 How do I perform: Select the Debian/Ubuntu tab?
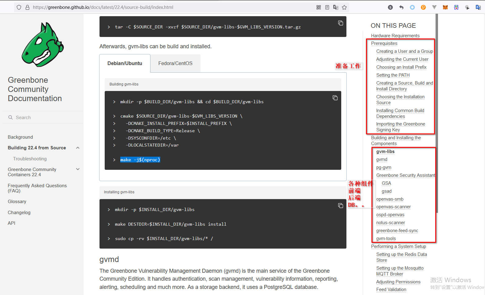pos(125,64)
